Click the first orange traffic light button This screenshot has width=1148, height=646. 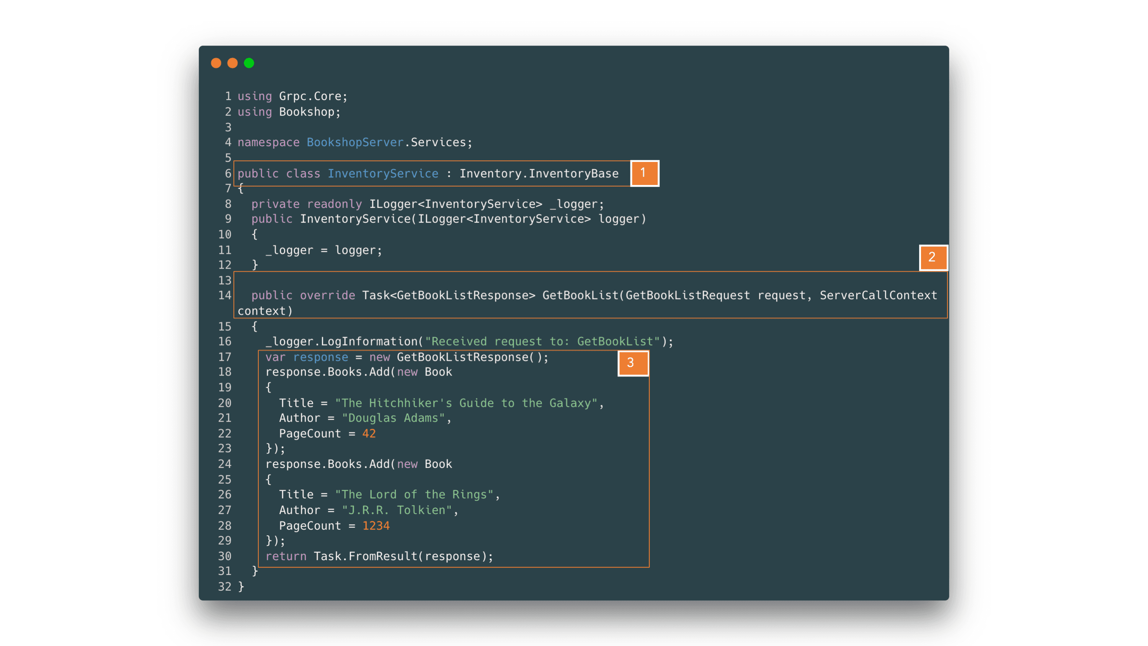[217, 63]
